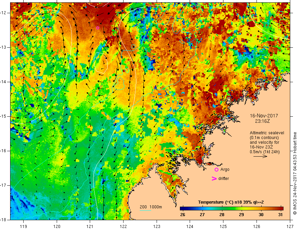Click longitude axis label 122

coord(123,226)
